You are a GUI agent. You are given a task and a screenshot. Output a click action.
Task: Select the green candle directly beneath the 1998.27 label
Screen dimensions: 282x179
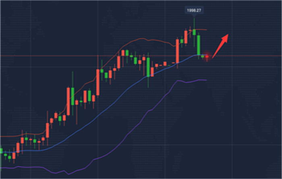[194, 31]
